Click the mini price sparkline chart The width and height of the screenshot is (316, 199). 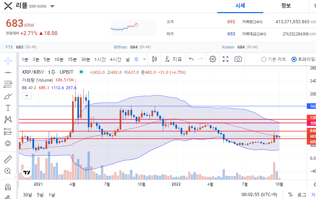coord(134,28)
